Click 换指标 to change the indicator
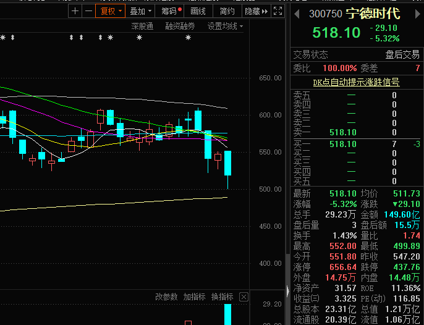Viewport: 424px width, 325px height. [222, 297]
